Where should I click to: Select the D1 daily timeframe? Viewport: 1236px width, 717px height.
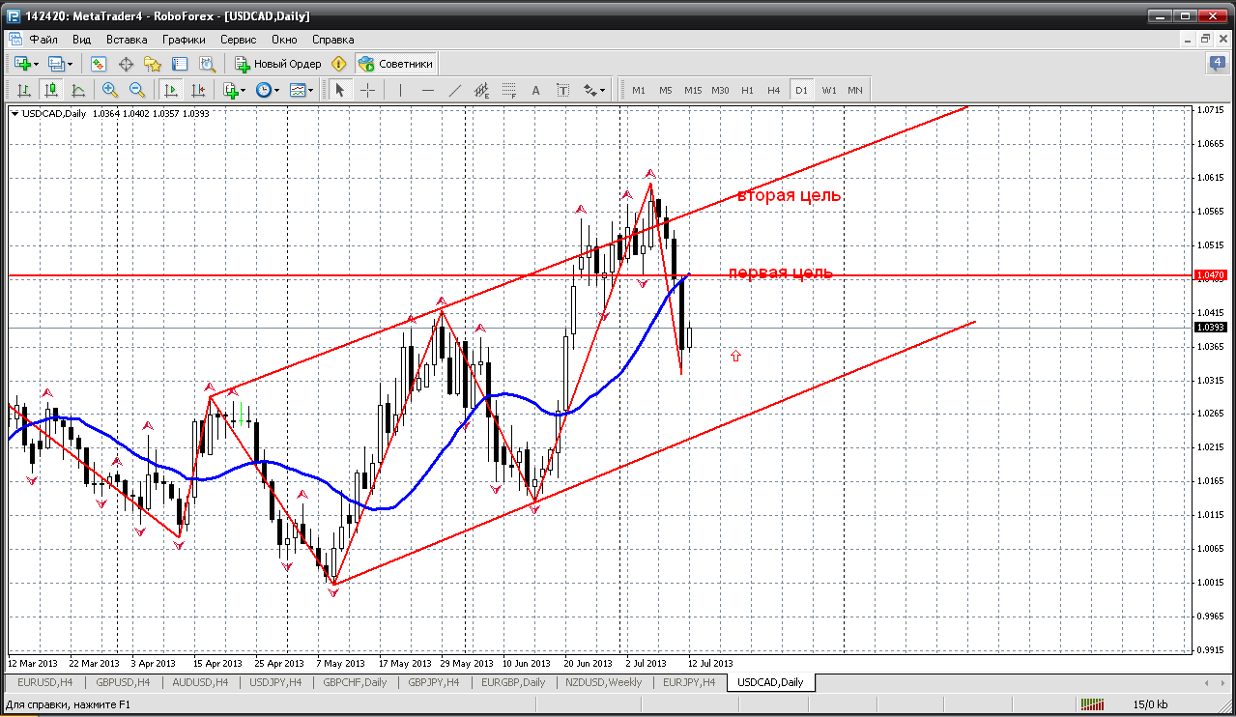[801, 90]
